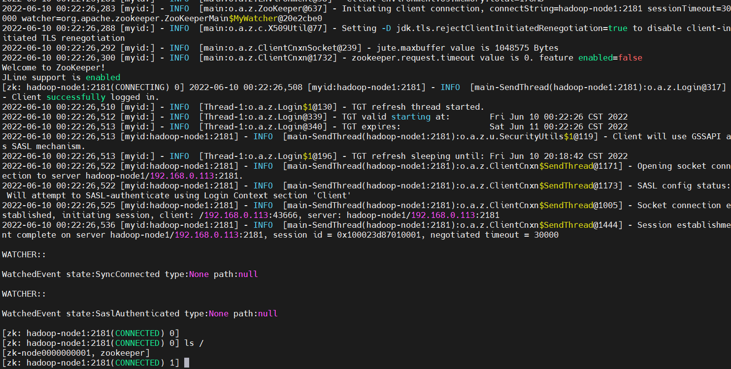The height and width of the screenshot is (369, 731).
Task: Click the 'SaslAuthenticated' watcher state text
Action: [x=137, y=313]
